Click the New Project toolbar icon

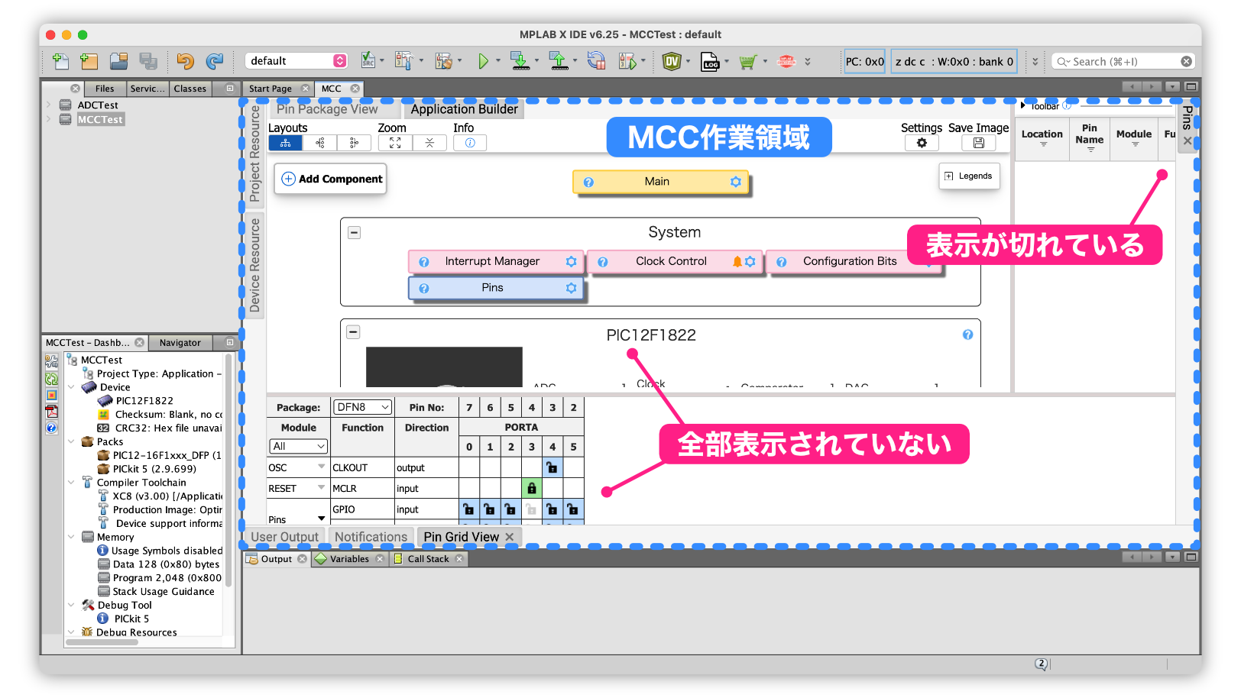pyautogui.click(x=89, y=61)
